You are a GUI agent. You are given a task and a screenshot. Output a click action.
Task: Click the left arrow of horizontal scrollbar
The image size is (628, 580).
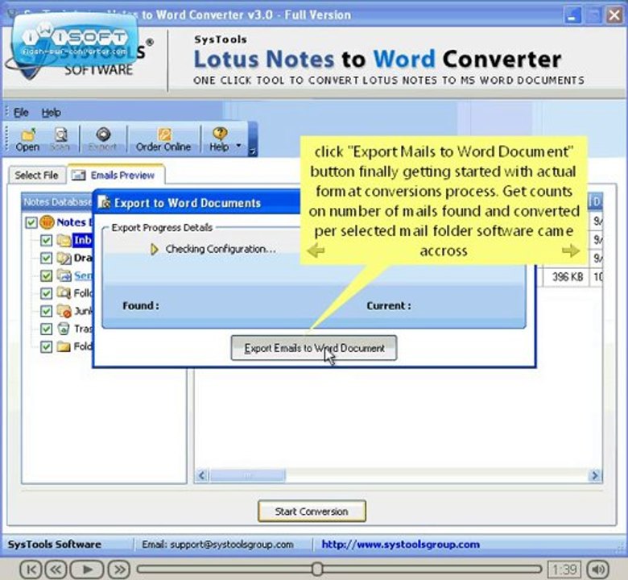(201, 475)
